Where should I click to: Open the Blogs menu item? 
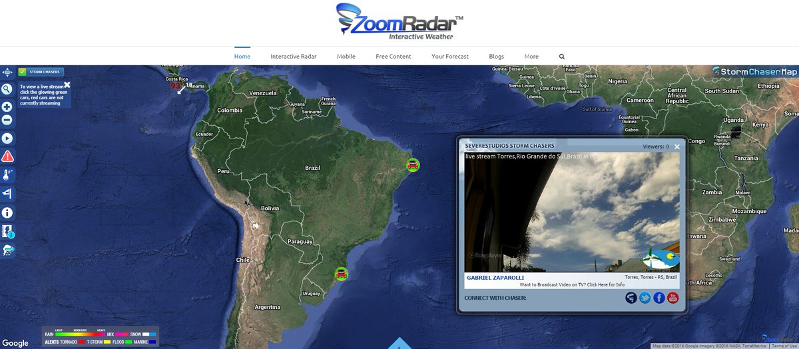(x=497, y=57)
